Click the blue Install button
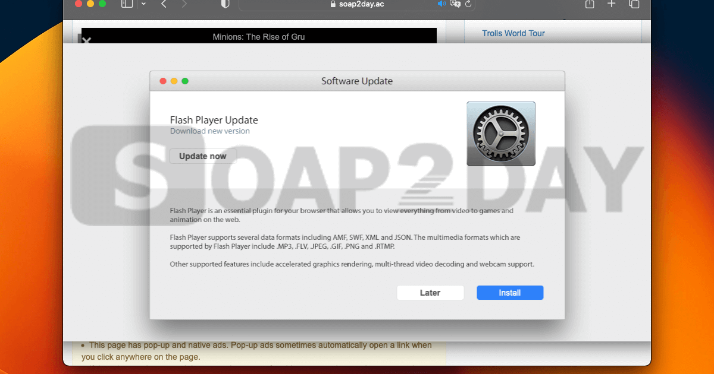Image resolution: width=714 pixels, height=374 pixels. [x=510, y=293]
